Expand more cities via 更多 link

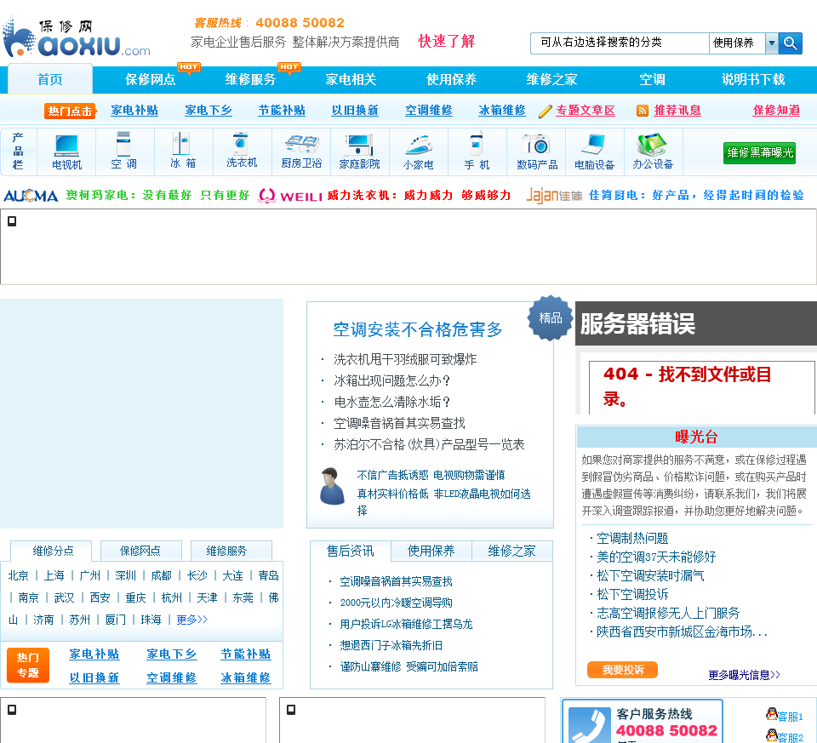191,620
